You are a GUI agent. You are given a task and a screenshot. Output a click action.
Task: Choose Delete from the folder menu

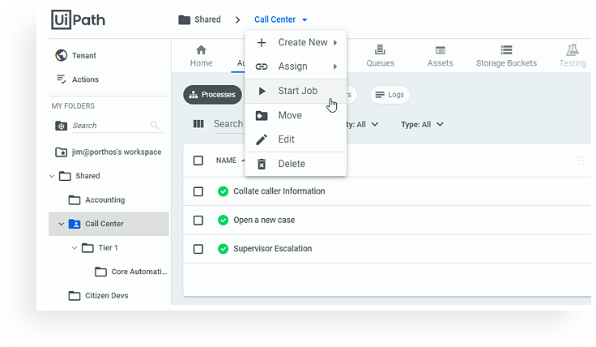click(x=296, y=164)
